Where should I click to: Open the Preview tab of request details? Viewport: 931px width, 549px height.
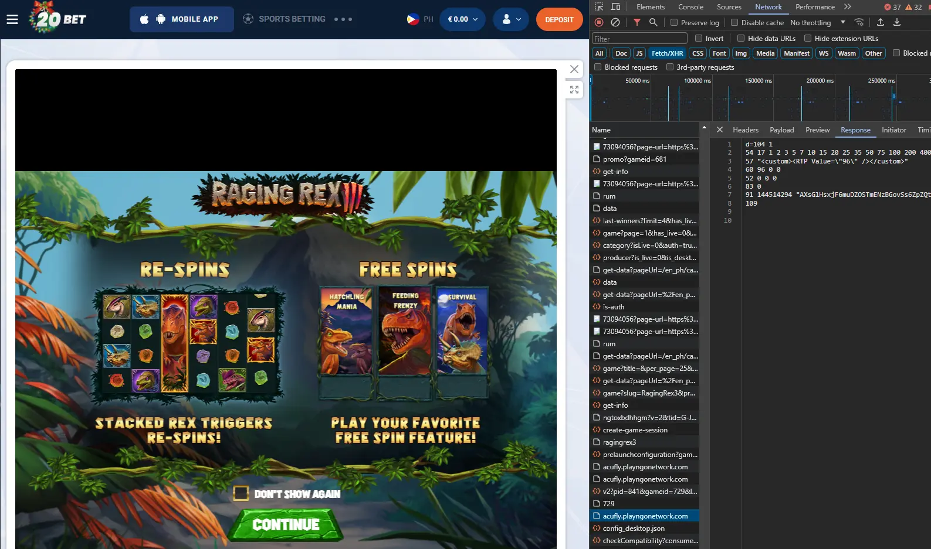[817, 130]
